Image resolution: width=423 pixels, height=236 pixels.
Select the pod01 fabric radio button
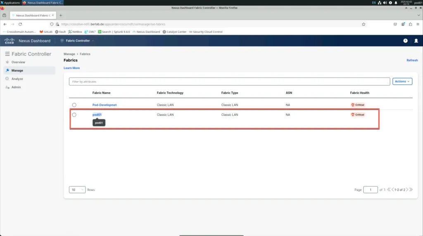(74, 115)
